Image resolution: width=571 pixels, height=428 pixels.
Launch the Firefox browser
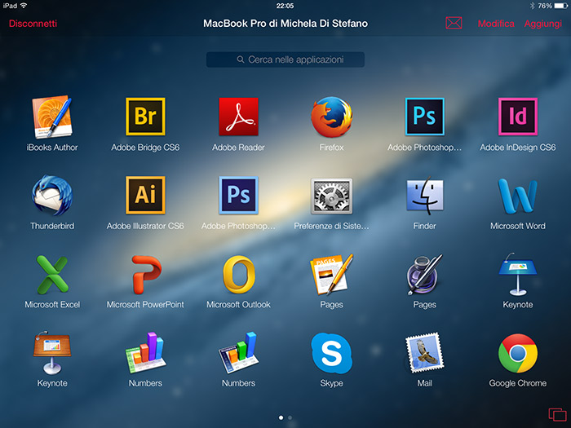click(x=332, y=117)
